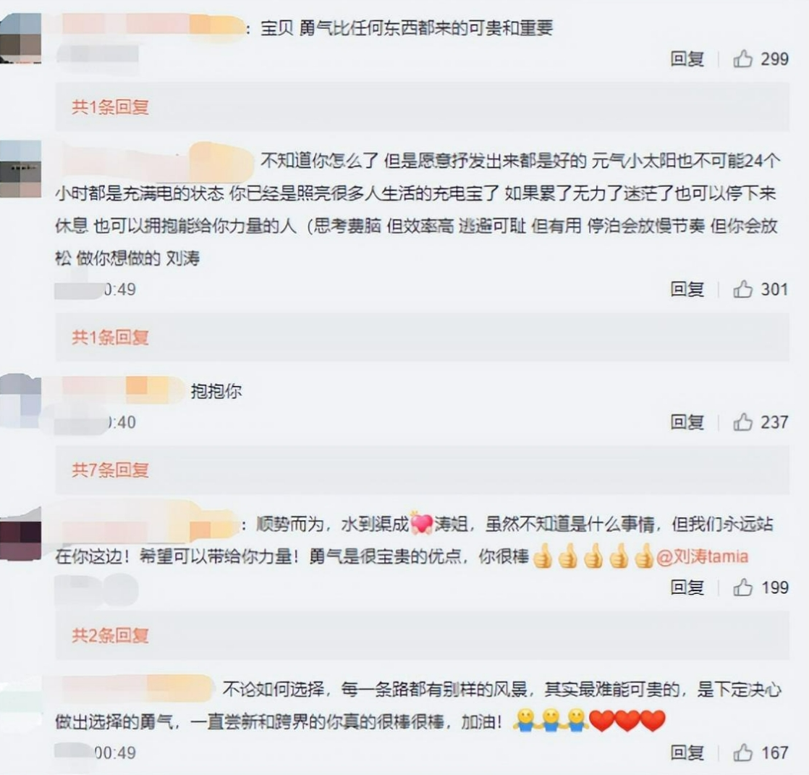809x775 pixels.
Task: Open the @刘涛tamia mention link
Action: click(702, 556)
